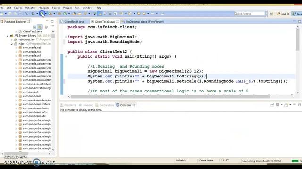Collapse the rt.jar node
The width and height of the screenshot is (302, 169).
(12, 44)
